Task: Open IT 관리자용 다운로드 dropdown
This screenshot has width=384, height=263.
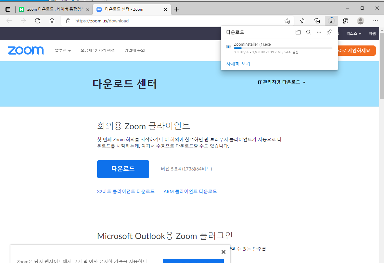Action: pos(281,82)
